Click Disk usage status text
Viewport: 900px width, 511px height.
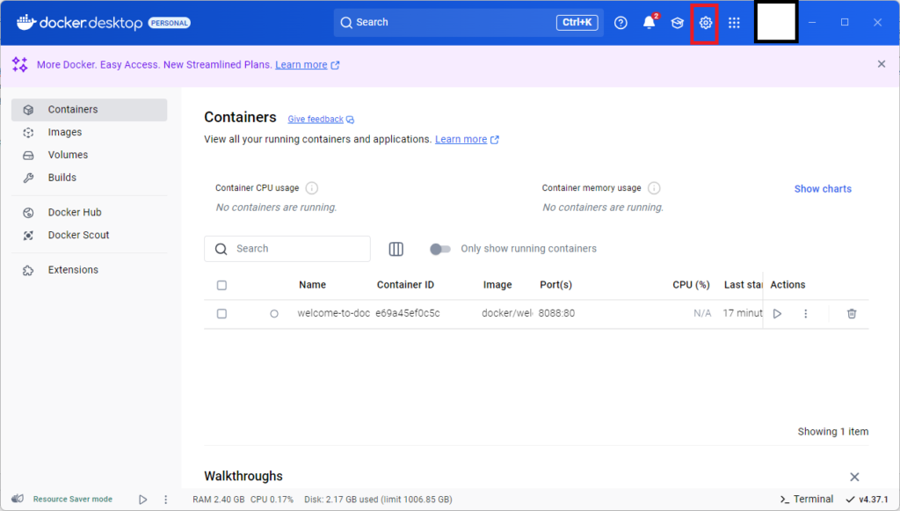(378, 499)
